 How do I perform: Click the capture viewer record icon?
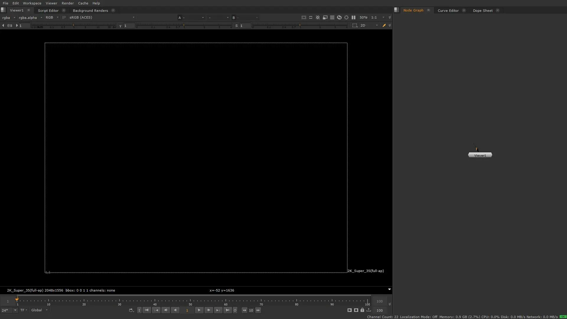356,310
